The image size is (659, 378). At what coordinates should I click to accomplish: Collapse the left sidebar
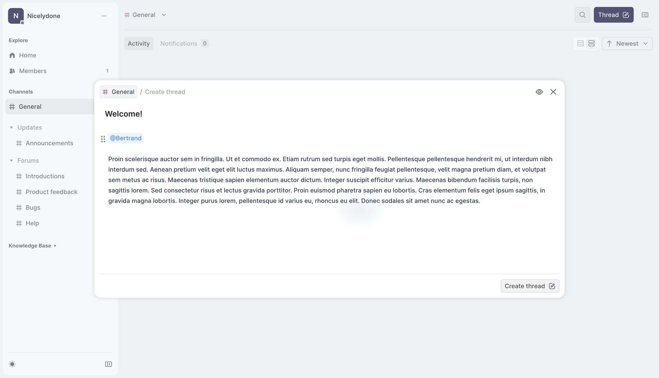point(108,364)
